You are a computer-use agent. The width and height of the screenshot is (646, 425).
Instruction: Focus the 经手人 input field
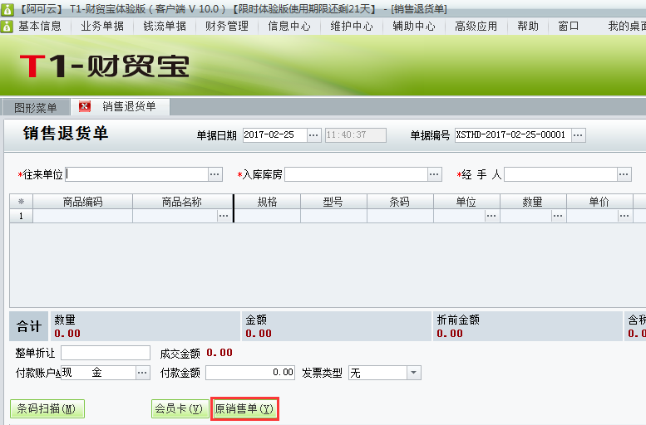[561, 174]
